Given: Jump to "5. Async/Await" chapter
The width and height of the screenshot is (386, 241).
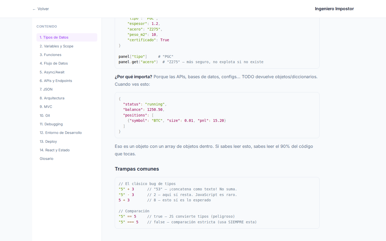Looking at the screenshot, I should pyautogui.click(x=52, y=72).
